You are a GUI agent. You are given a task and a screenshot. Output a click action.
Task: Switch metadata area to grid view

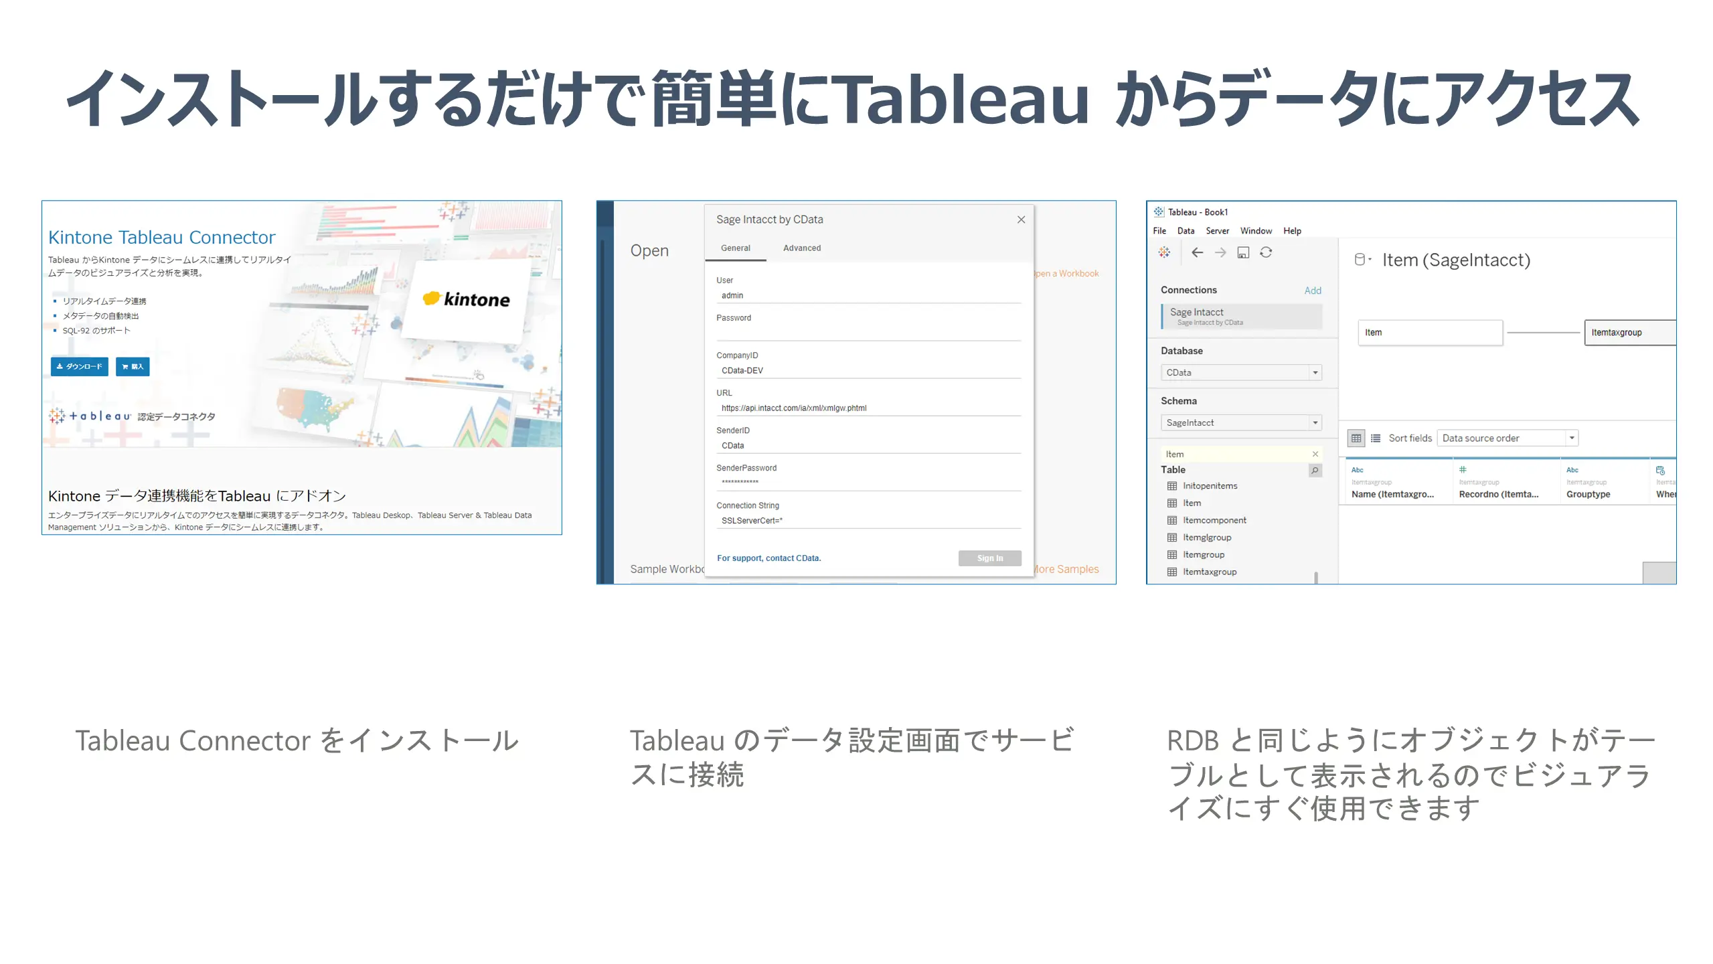pos(1356,438)
